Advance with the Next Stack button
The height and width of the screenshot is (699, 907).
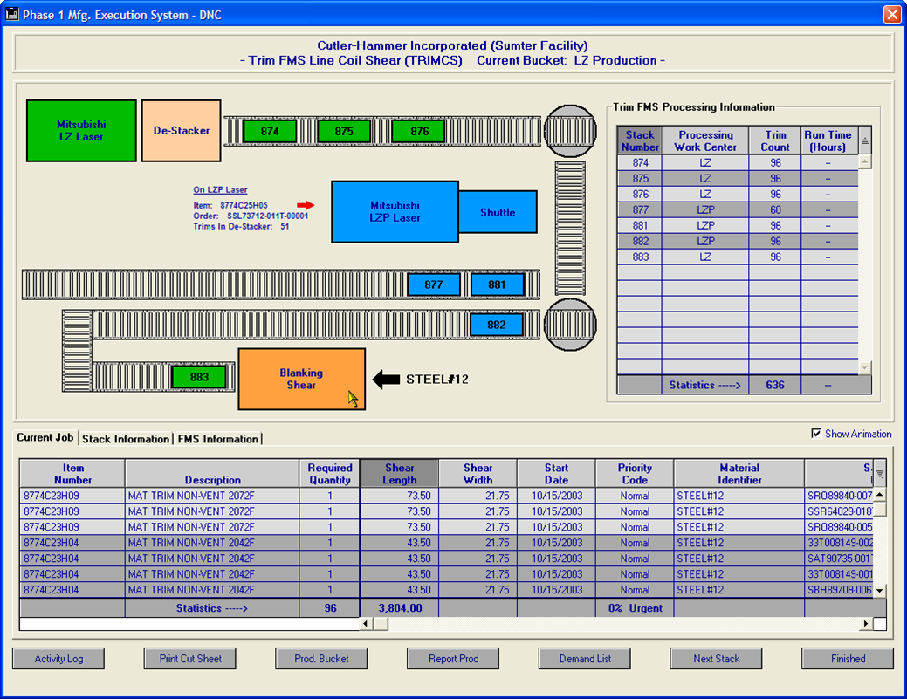(x=716, y=659)
